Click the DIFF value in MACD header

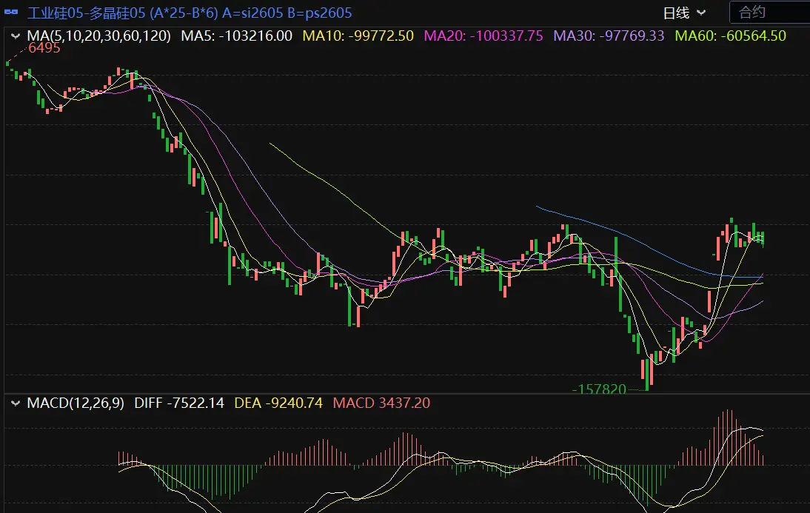coord(178,403)
